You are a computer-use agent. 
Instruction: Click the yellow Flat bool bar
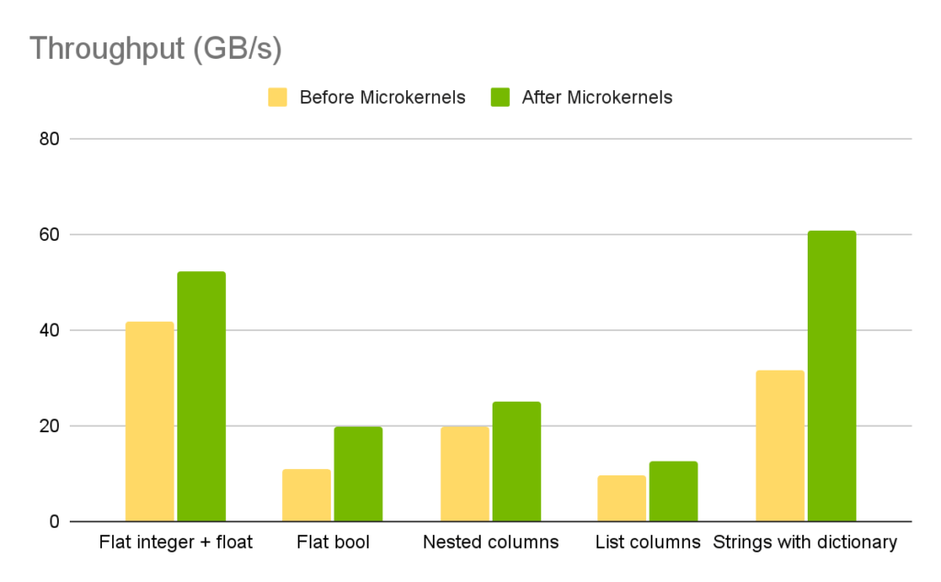[x=306, y=496]
